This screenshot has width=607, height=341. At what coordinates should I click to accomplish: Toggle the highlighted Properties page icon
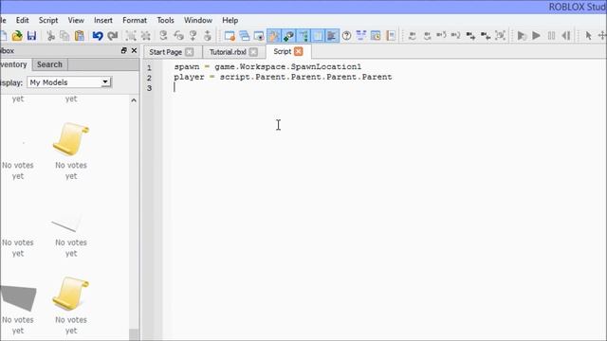click(318, 36)
